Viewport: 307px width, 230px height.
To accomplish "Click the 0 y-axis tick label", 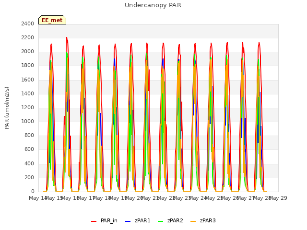I will coord(33,192).
